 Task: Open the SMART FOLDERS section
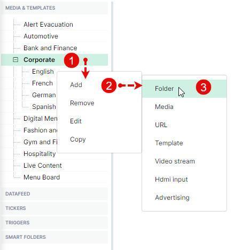[x=54, y=237]
